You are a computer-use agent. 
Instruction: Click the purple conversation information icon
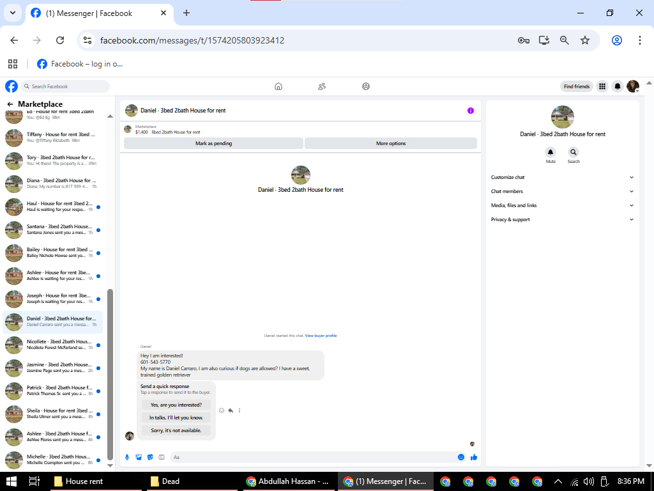pyautogui.click(x=471, y=111)
